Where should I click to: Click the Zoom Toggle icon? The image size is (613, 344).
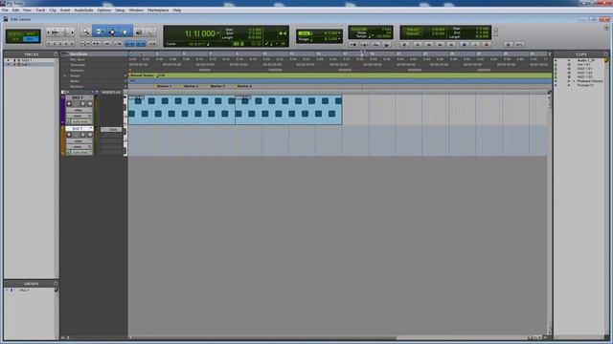tap(85, 44)
